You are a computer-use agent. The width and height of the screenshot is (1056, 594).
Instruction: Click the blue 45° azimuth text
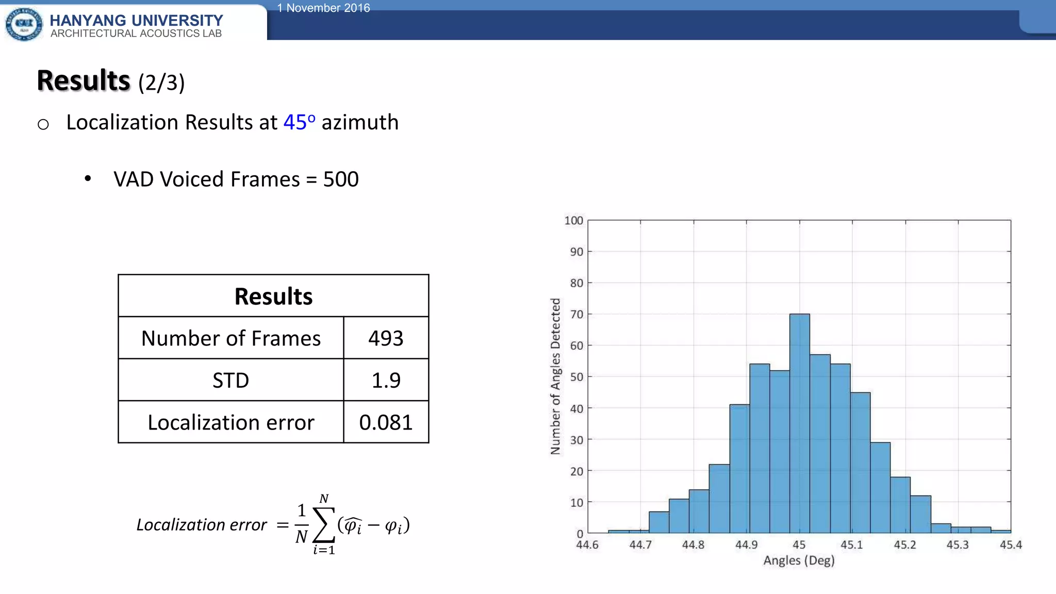point(299,123)
